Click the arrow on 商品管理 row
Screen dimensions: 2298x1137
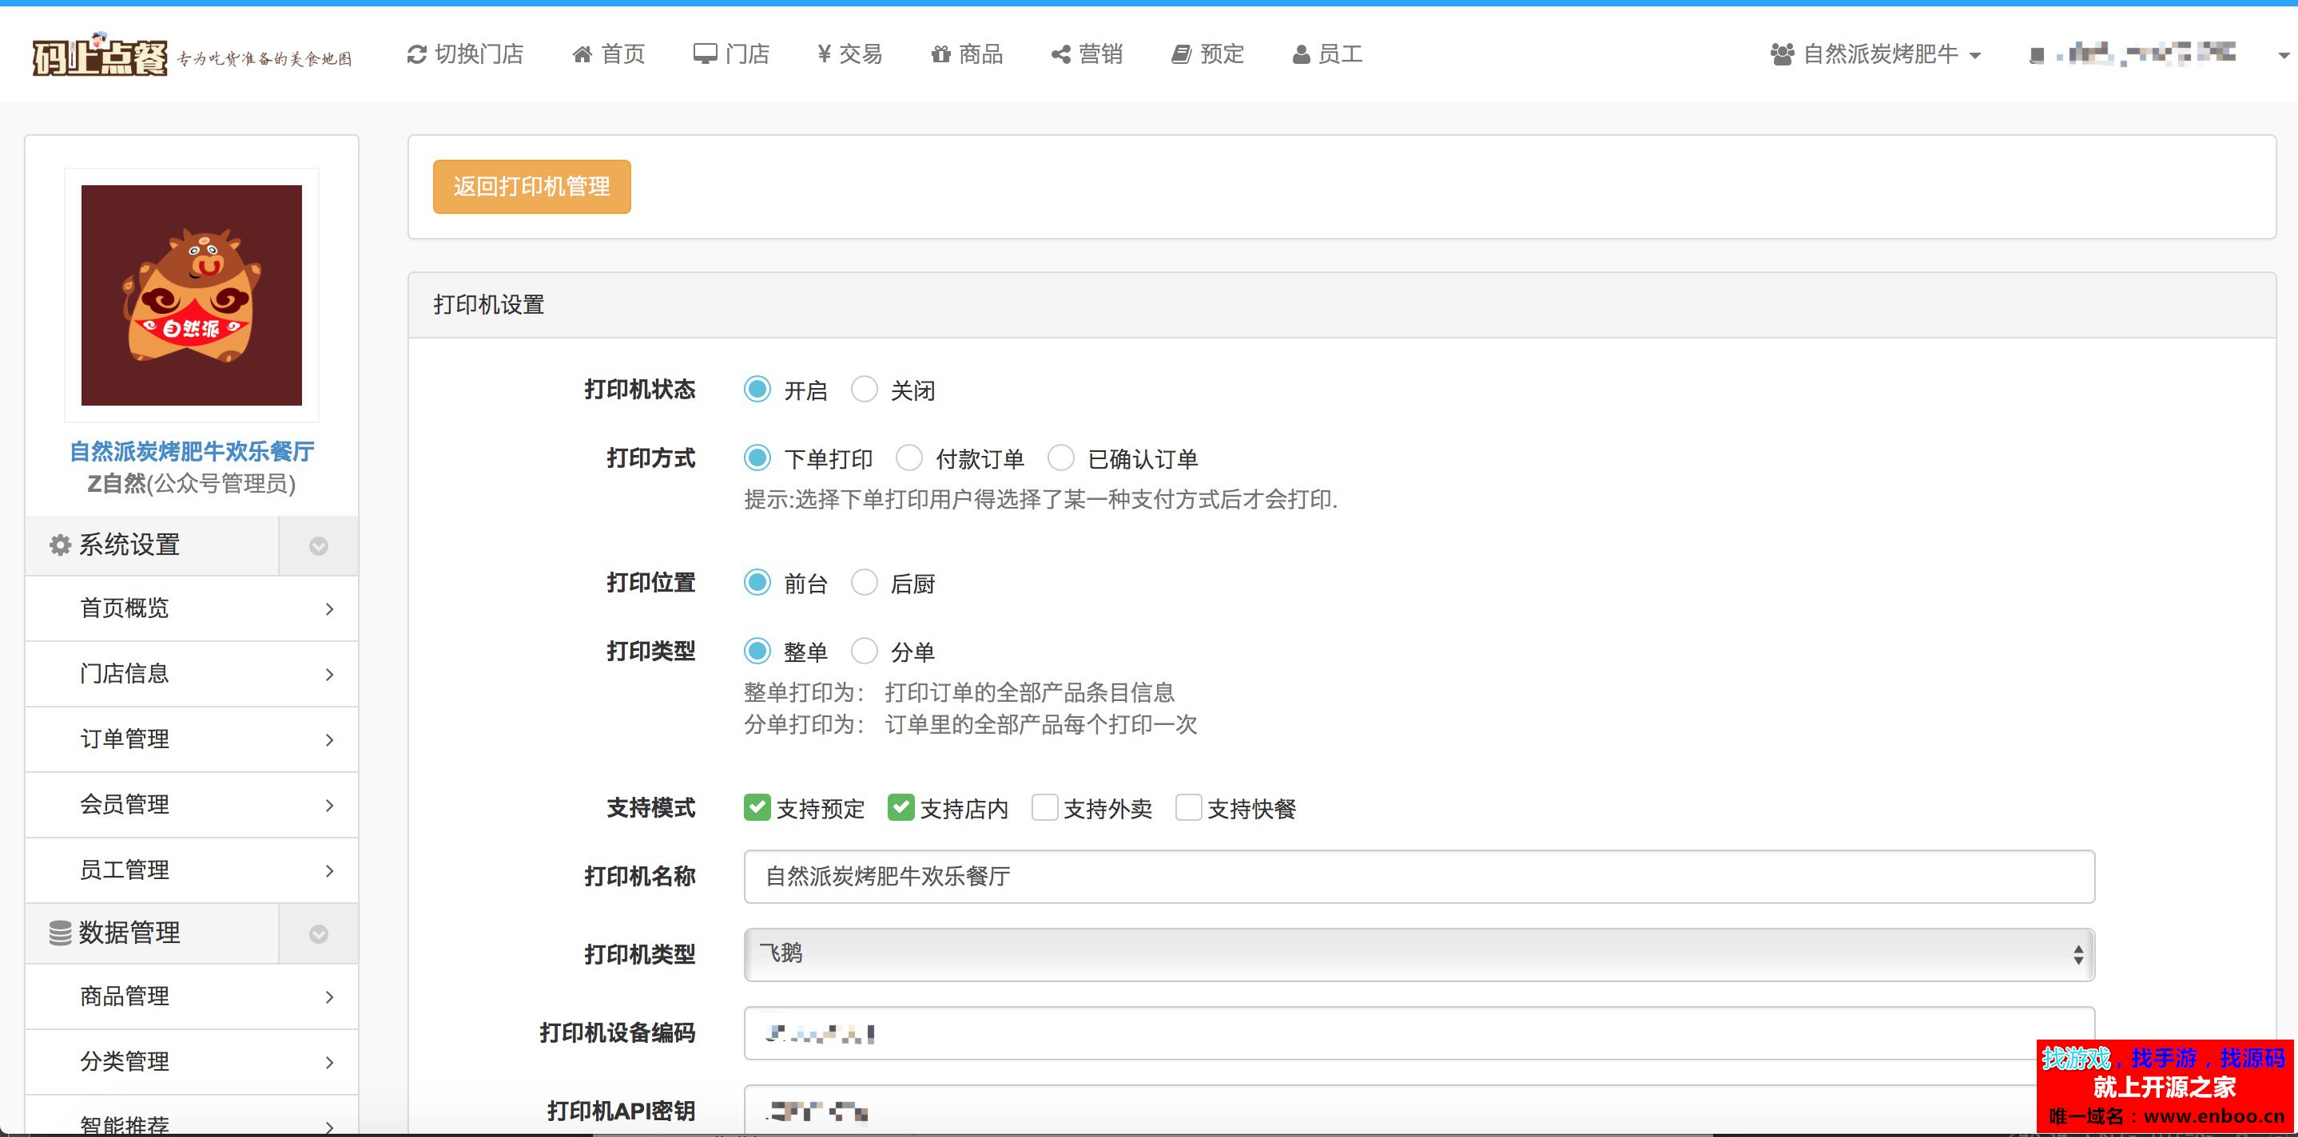point(329,997)
